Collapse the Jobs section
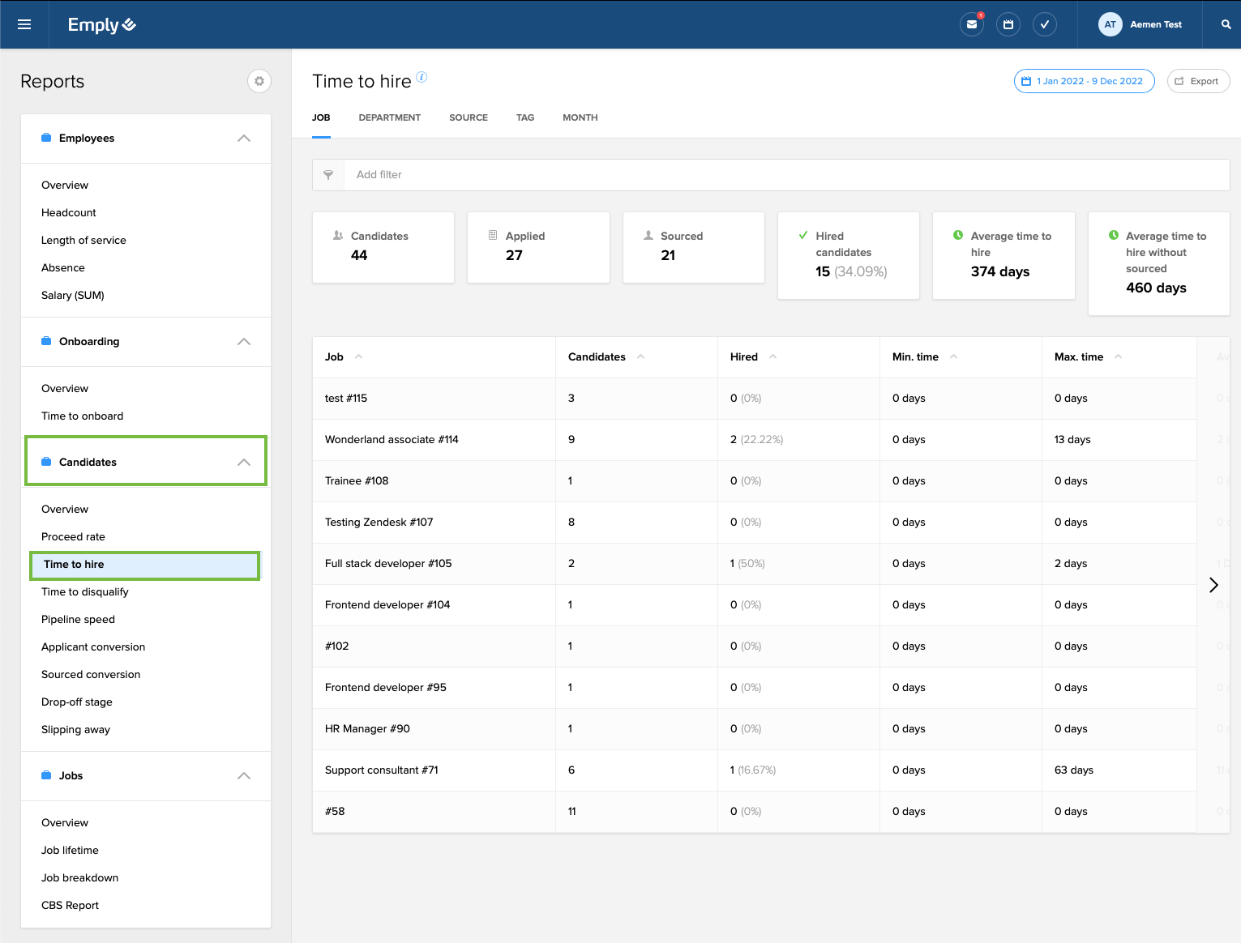The image size is (1241, 943). tap(243, 776)
